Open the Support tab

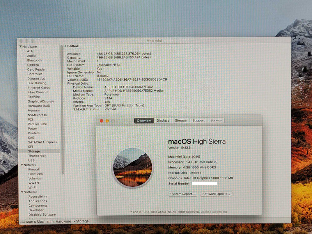(x=199, y=121)
